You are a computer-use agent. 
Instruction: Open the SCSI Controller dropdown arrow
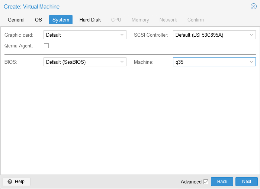click(x=251, y=35)
